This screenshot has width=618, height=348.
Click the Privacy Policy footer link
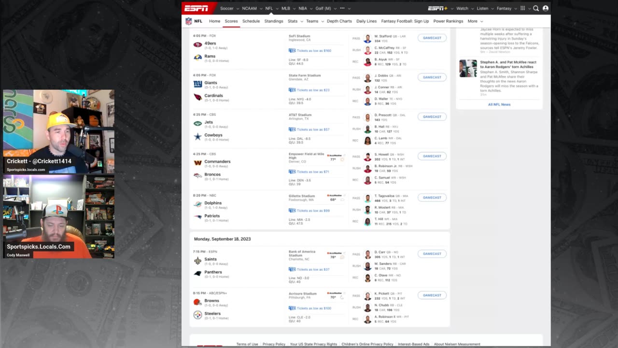pos(274,344)
